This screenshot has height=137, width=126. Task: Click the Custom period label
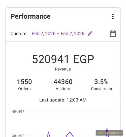[18, 33]
